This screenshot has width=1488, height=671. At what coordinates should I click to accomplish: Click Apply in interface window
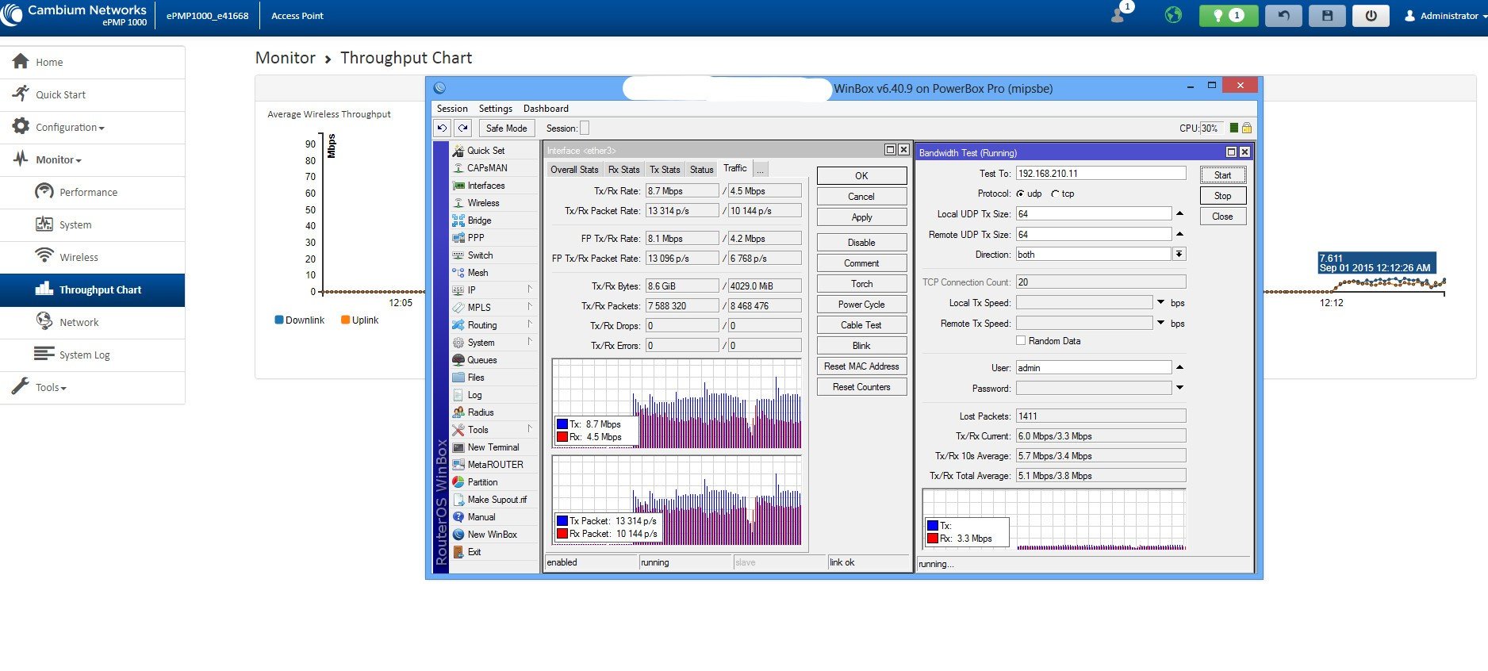[861, 217]
